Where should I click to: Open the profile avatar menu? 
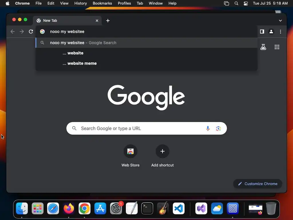pyautogui.click(x=271, y=32)
